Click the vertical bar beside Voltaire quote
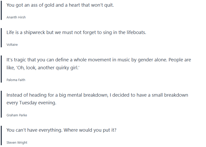Viewport: 206px width, 147px height. tap(1, 38)
